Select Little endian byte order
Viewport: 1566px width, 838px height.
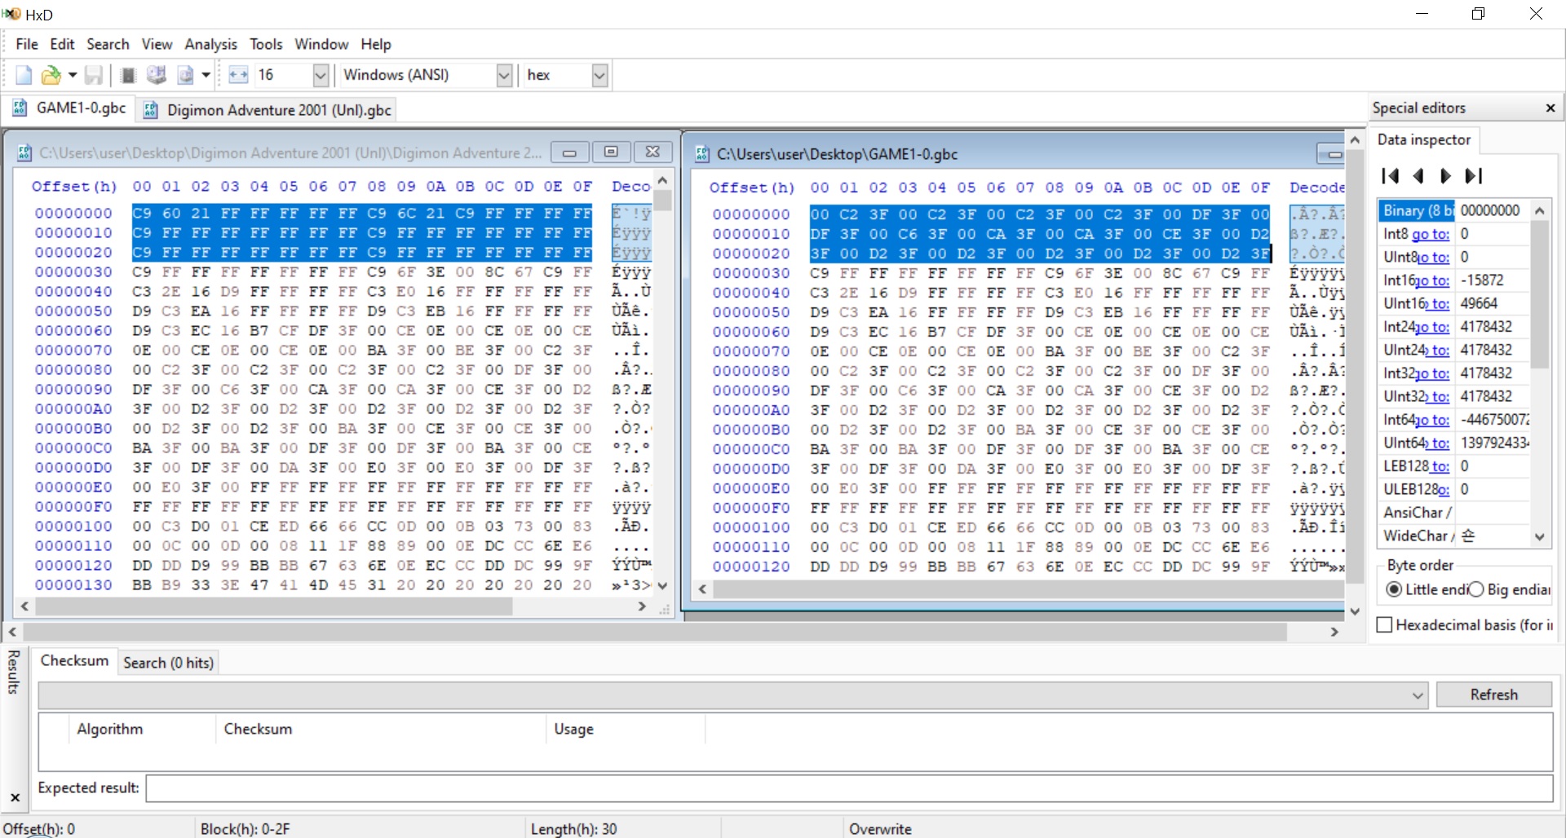click(1394, 589)
